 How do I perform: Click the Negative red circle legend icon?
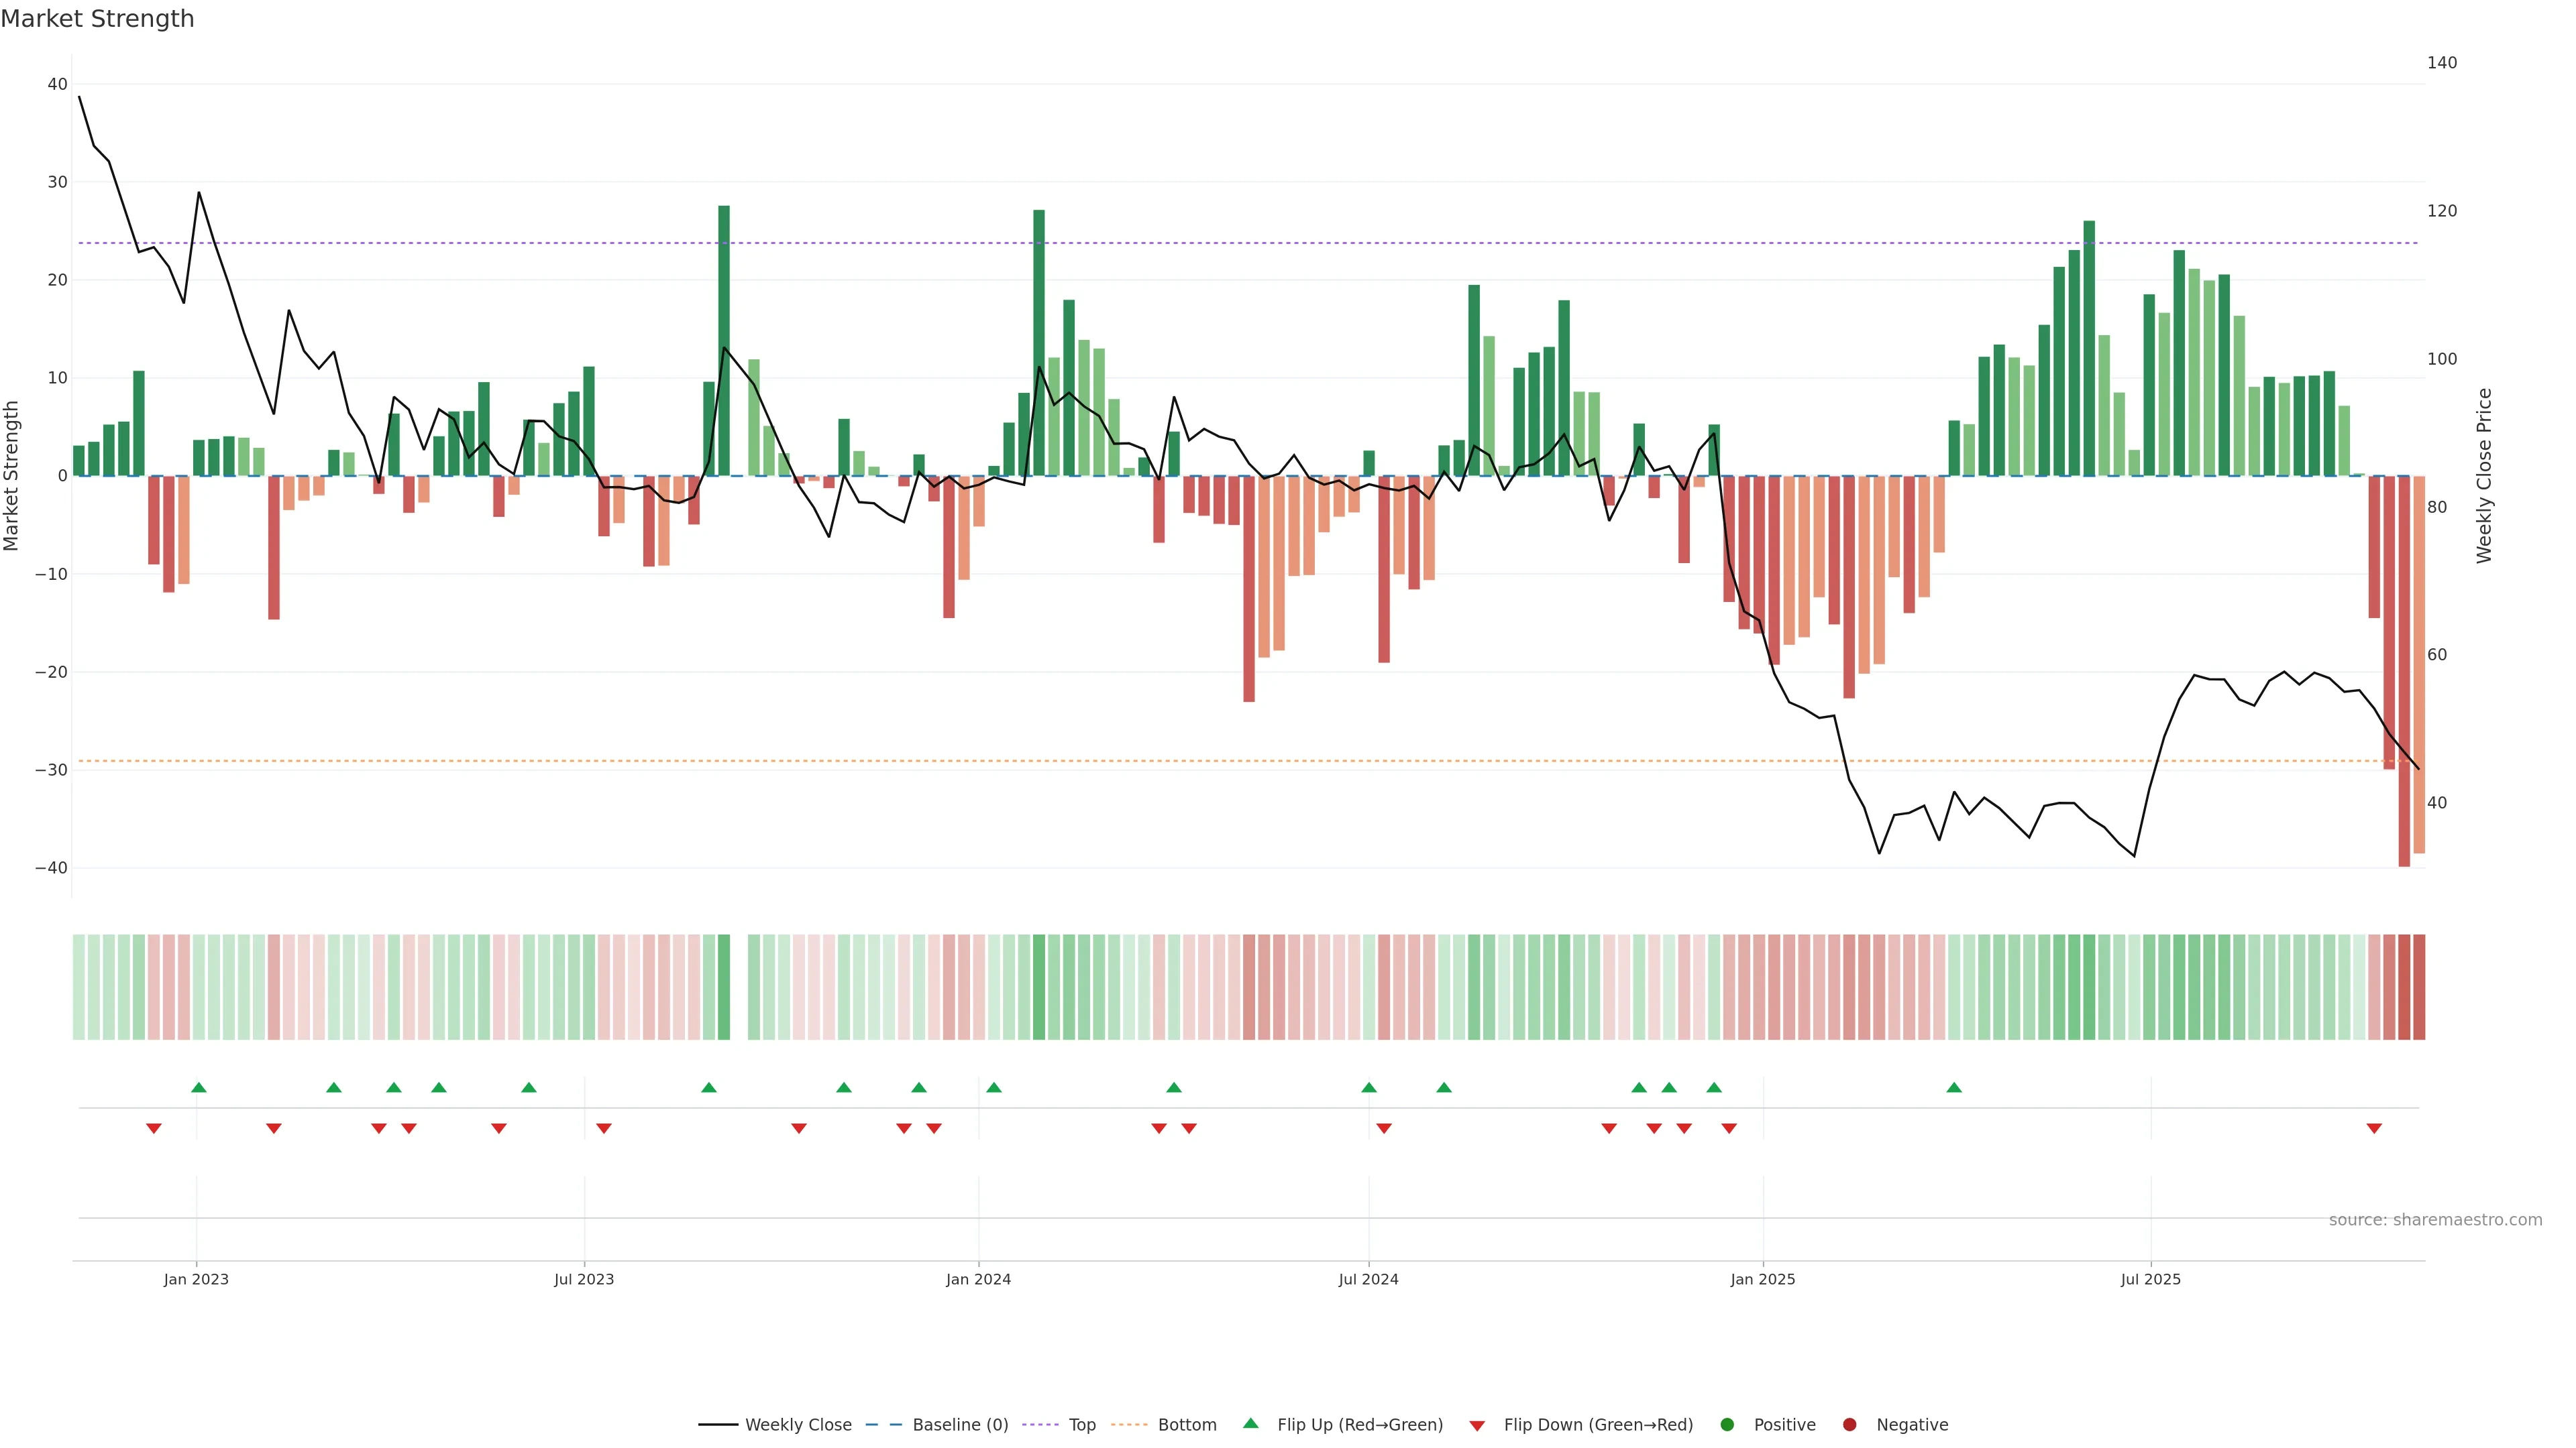point(1849,1425)
